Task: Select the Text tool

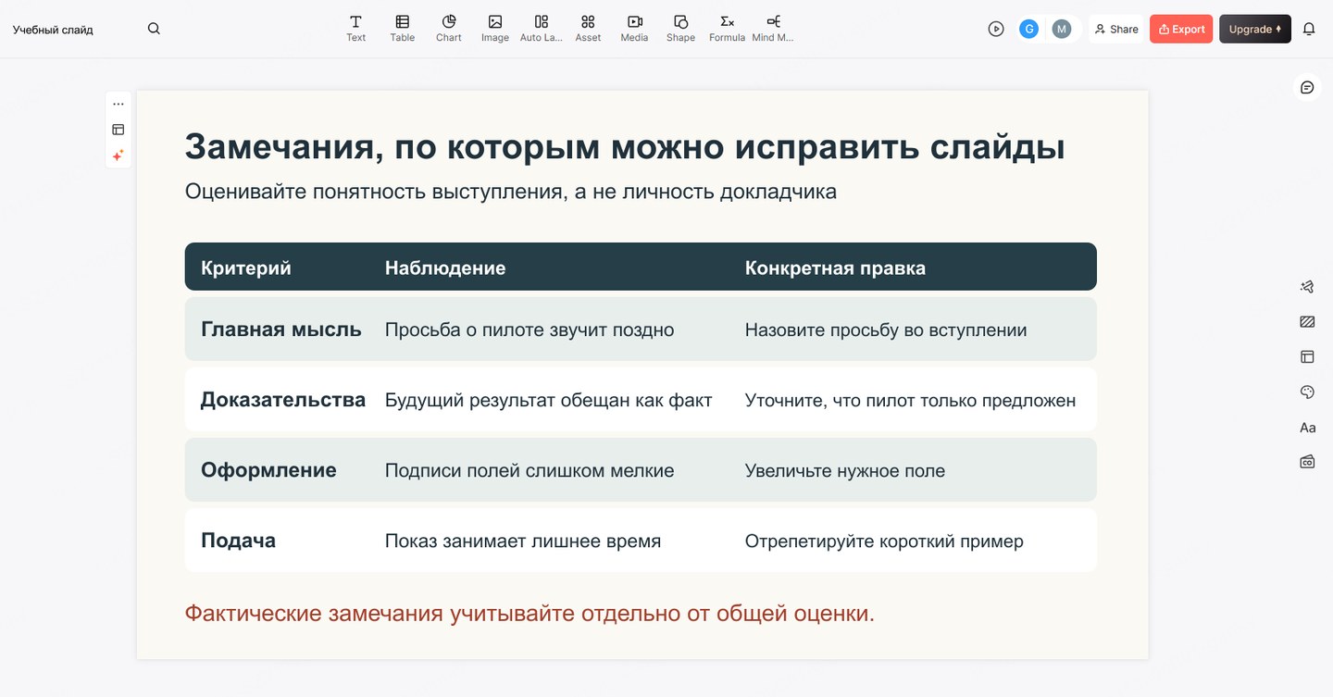Action: coord(355,29)
